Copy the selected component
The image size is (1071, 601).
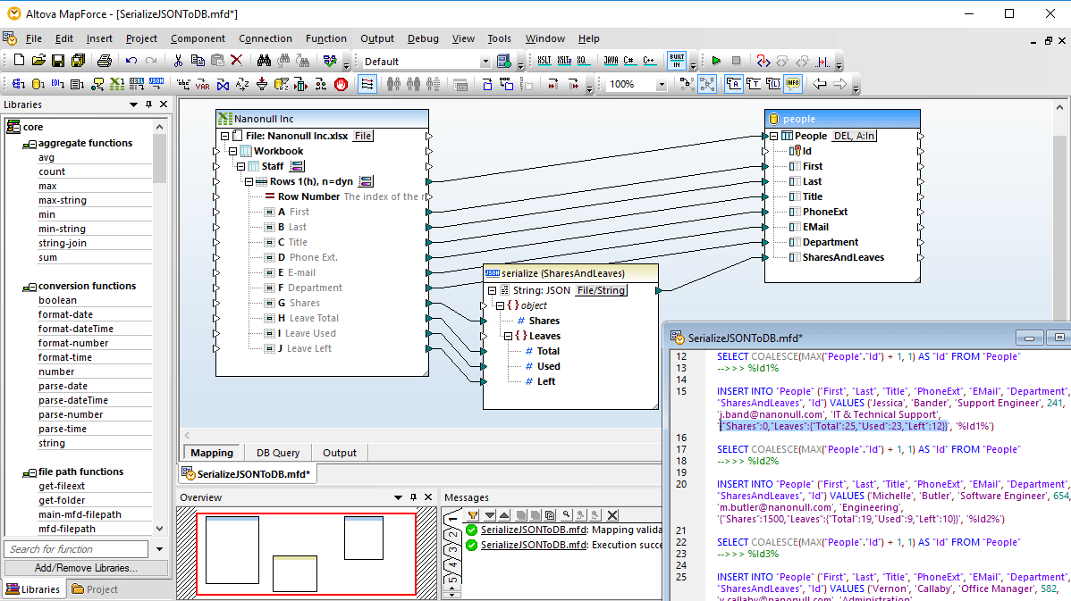(x=198, y=61)
